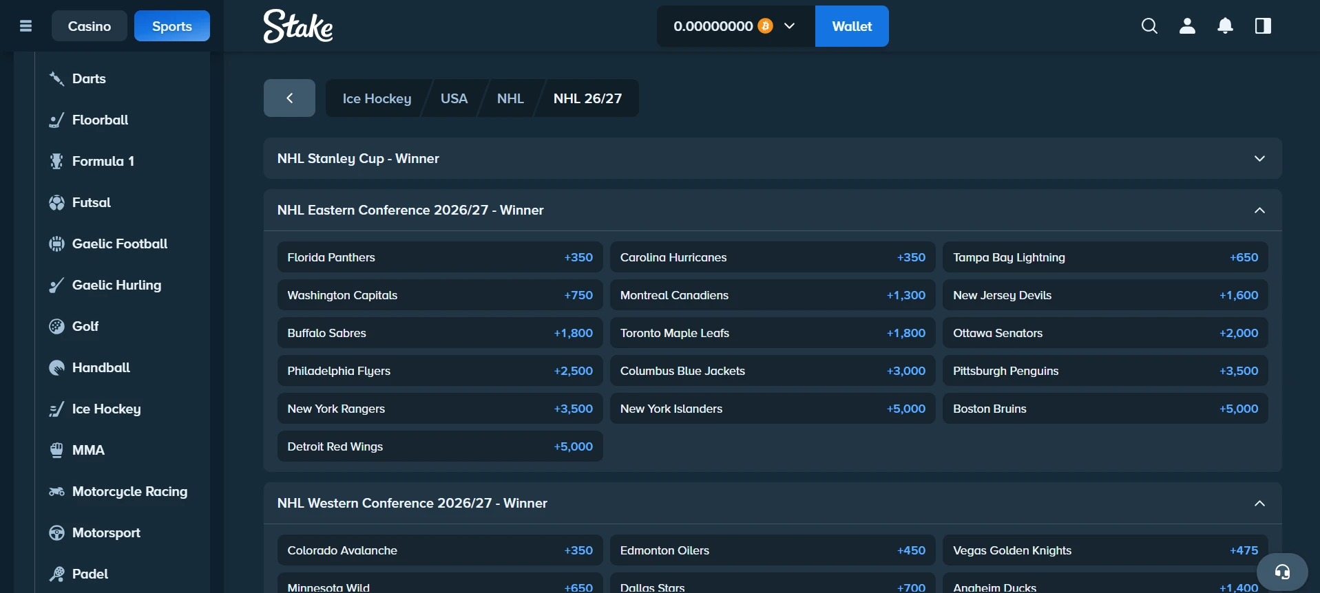The height and width of the screenshot is (593, 1320).
Task: Pick Detroit Red Wings +5,000
Action: coord(440,446)
